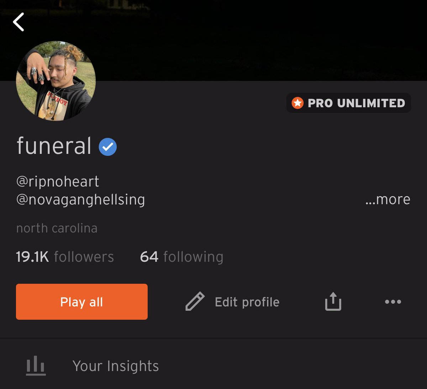This screenshot has height=389, width=427.
Task: Tap the insights bar chart icon
Action: (36, 365)
